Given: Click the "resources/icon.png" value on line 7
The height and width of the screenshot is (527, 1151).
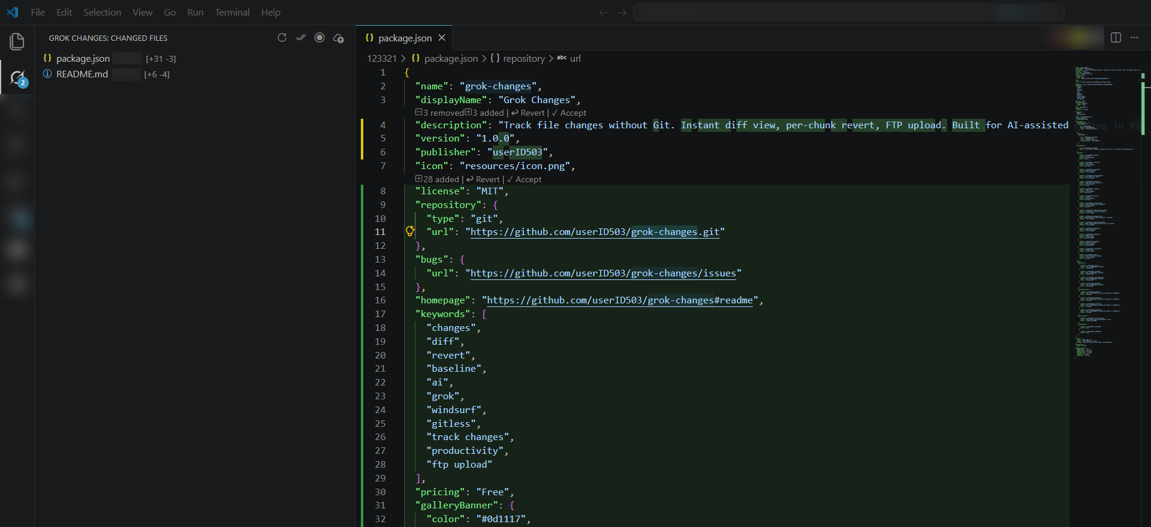Looking at the screenshot, I should 514,166.
